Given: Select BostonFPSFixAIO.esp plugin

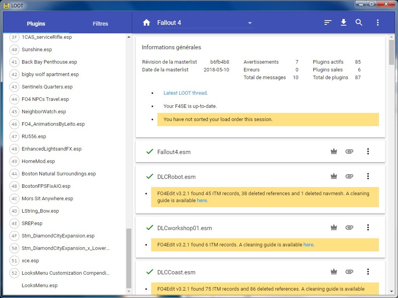Looking at the screenshot, I should point(46,186).
